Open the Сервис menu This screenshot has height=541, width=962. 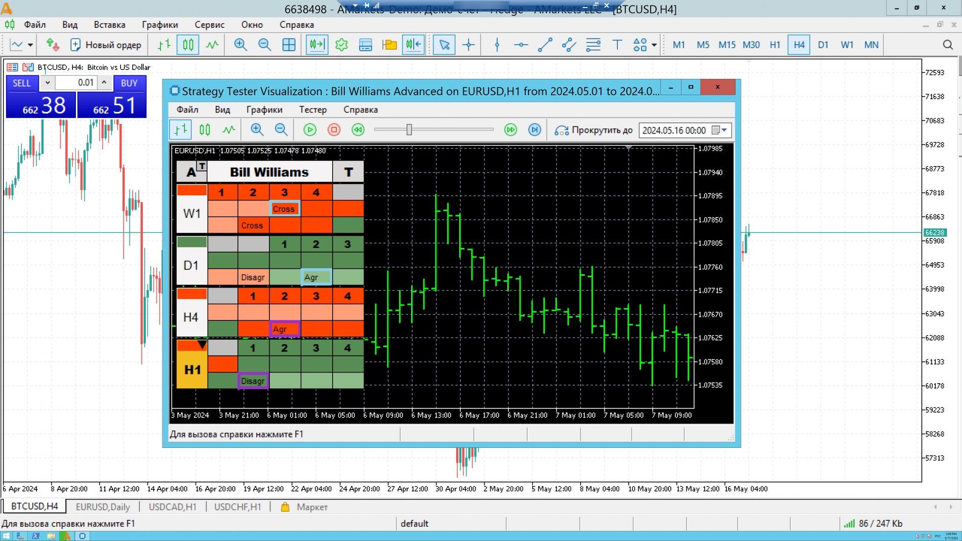coord(209,24)
